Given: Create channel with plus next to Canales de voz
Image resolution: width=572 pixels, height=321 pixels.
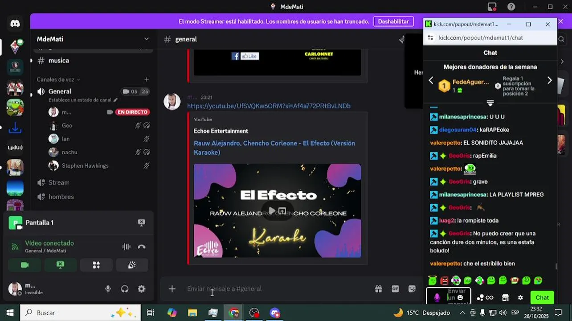Looking at the screenshot, I should pos(147,79).
